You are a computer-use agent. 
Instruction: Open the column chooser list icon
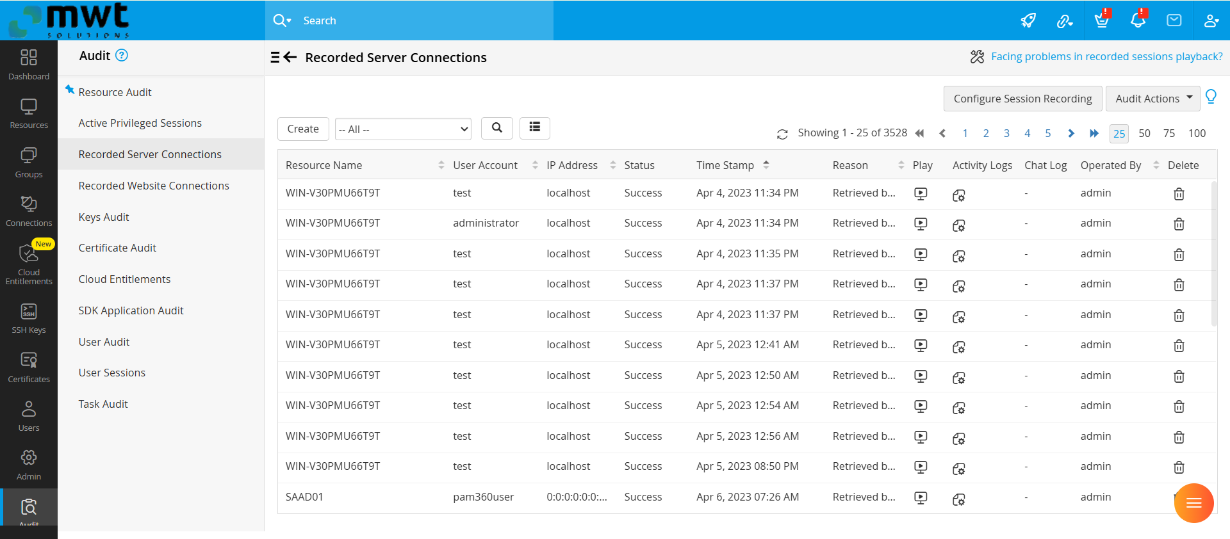[x=534, y=128]
